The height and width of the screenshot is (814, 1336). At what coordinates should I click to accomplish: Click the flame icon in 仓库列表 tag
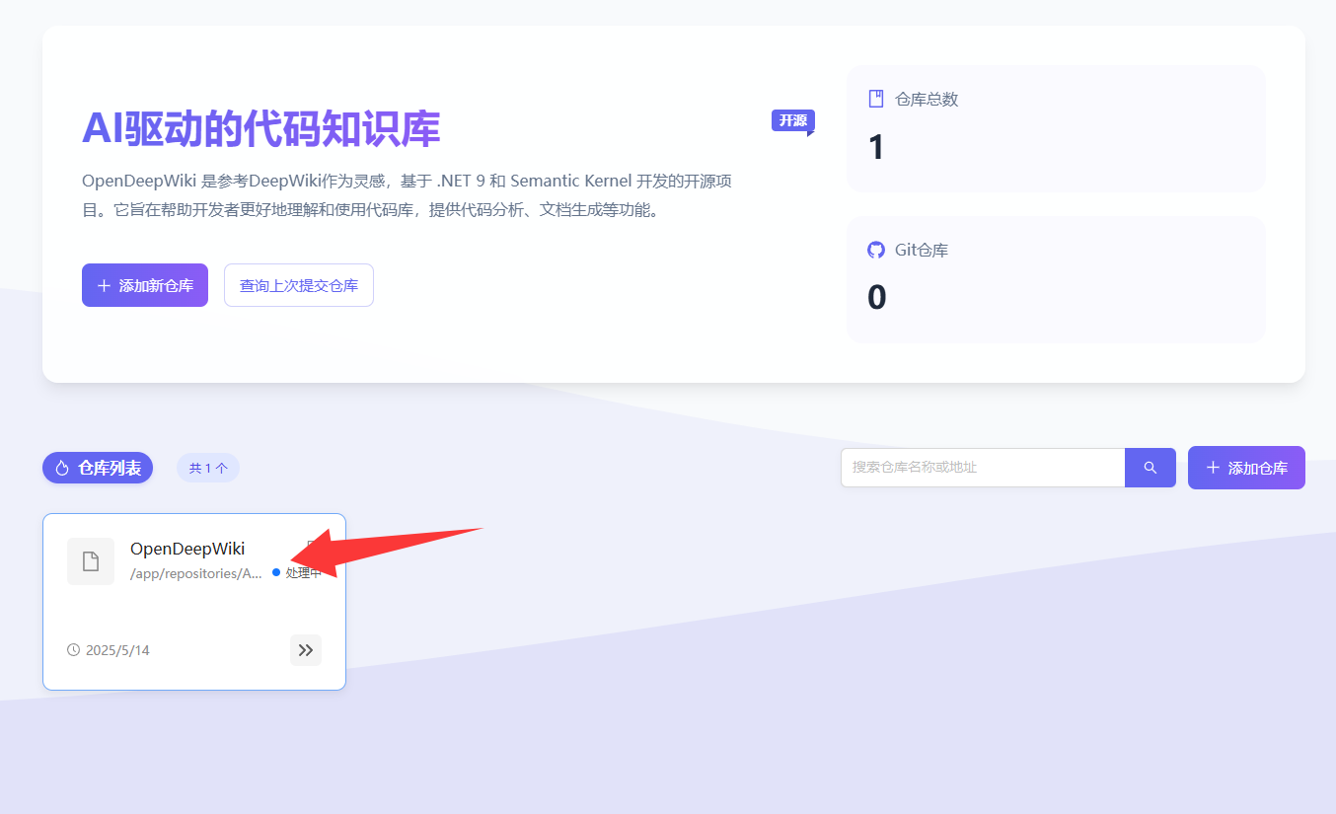point(62,468)
